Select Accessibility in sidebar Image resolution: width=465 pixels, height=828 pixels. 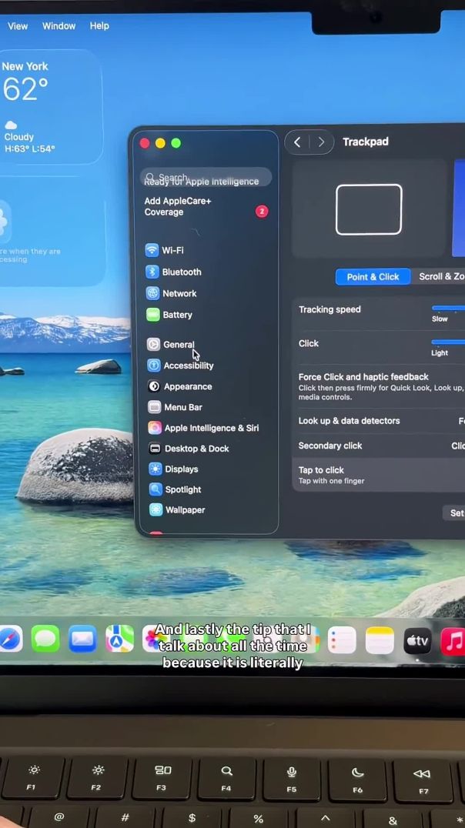pyautogui.click(x=188, y=366)
